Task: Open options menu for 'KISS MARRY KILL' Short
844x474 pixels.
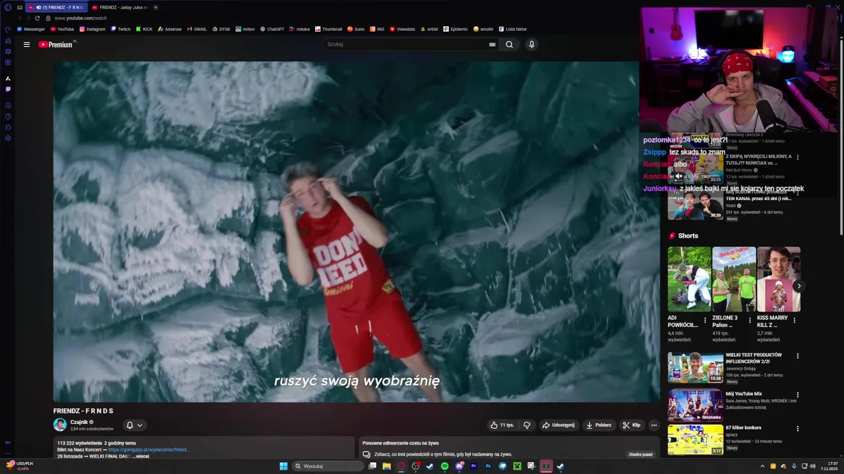Action: coord(794,321)
